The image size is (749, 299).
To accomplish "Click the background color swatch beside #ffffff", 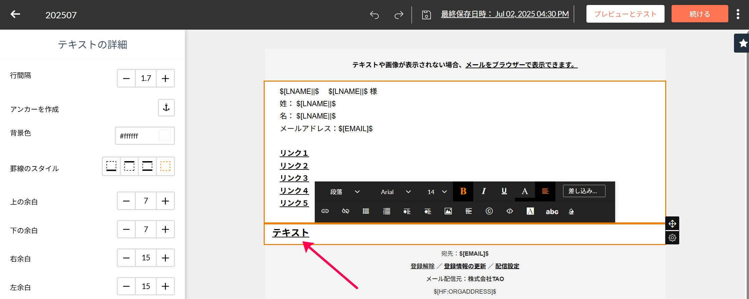I will point(165,136).
